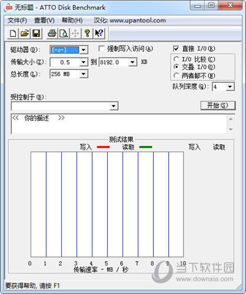Select the 两者都不 radio button
This screenshot has height=294, width=246.
[176, 75]
